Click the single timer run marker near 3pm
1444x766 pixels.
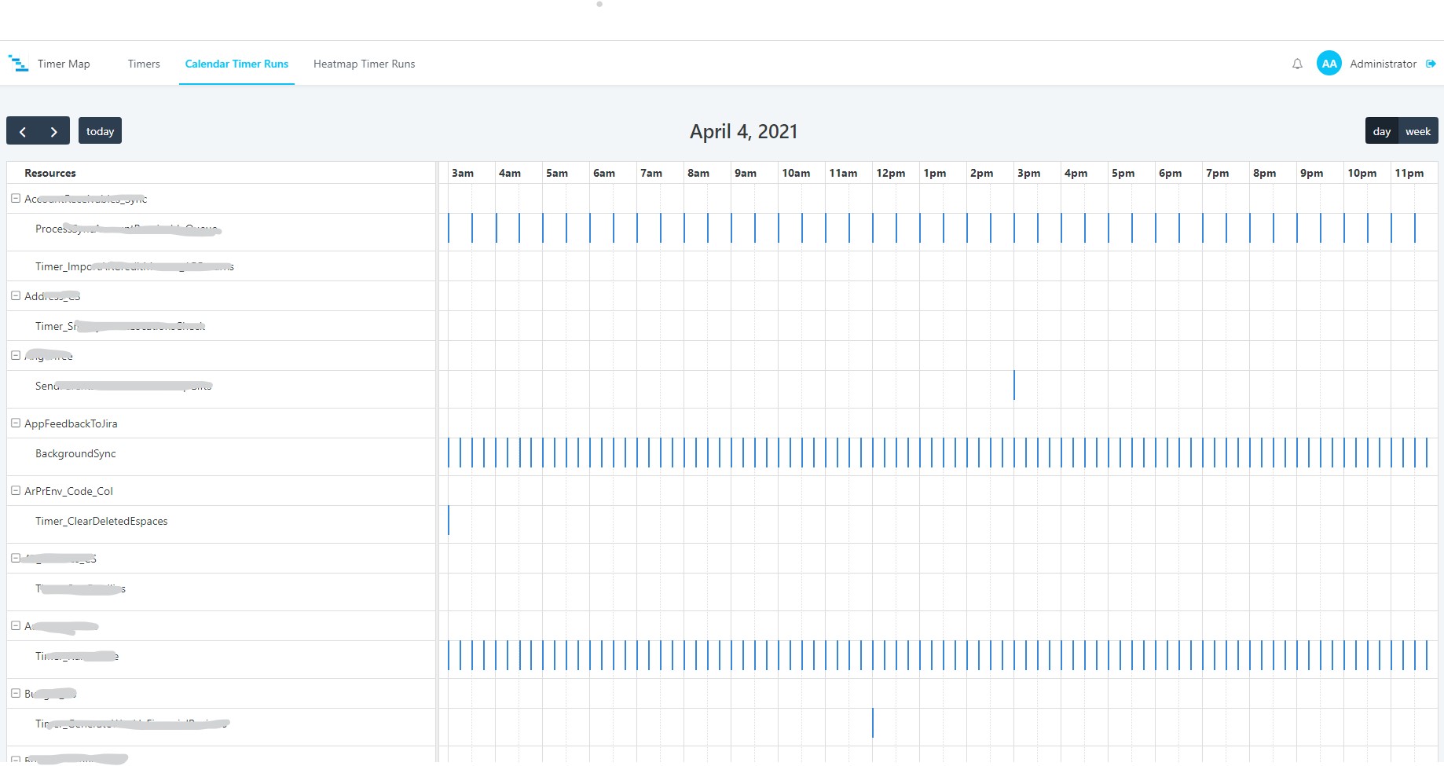click(1013, 386)
